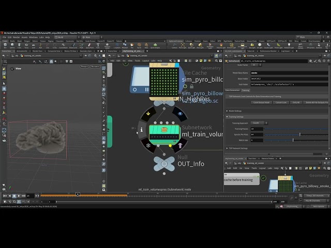Image resolution: width=331 pixels, height=248 pixels.
Task: Select the Spot Light shelf tool
Action: coord(191,45)
